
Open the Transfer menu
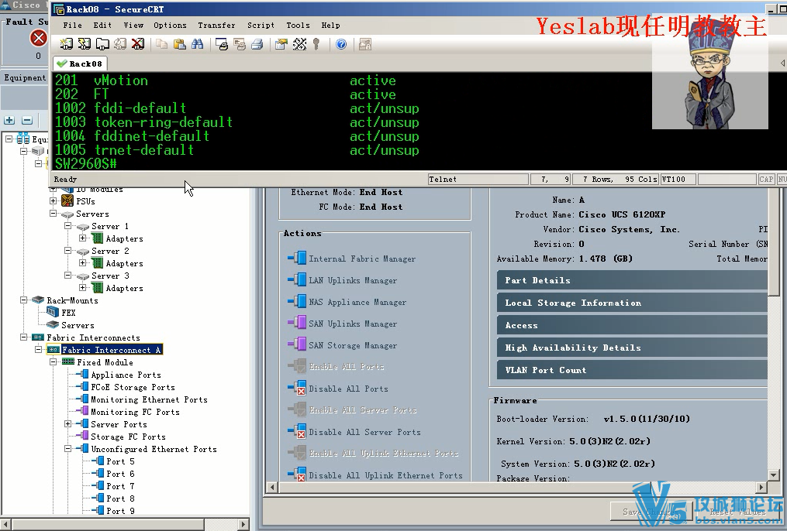coord(216,25)
